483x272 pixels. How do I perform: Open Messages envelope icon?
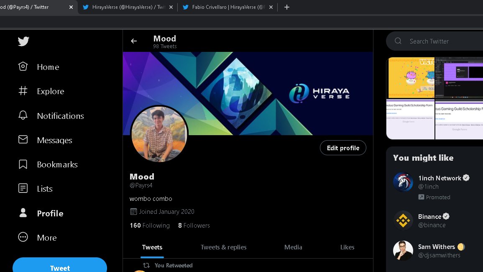[23, 139]
